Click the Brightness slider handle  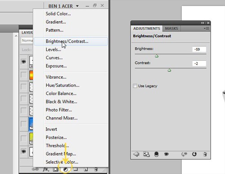[x=157, y=56]
